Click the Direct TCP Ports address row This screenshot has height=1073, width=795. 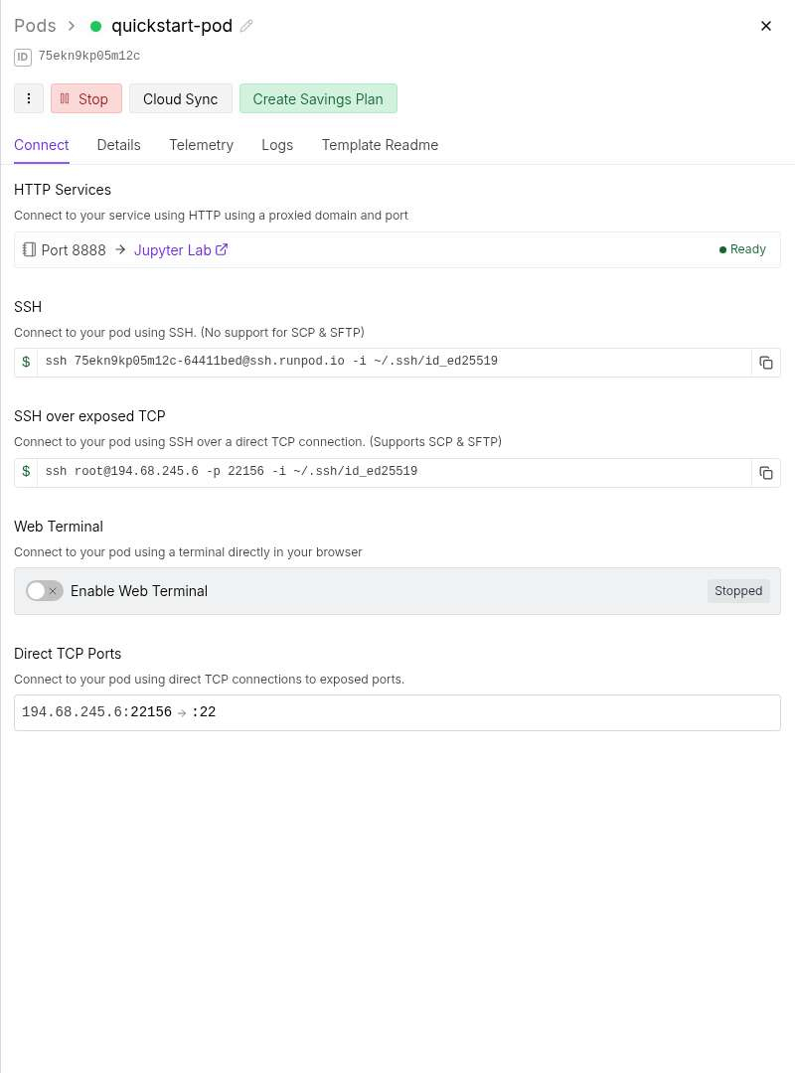coord(397,712)
